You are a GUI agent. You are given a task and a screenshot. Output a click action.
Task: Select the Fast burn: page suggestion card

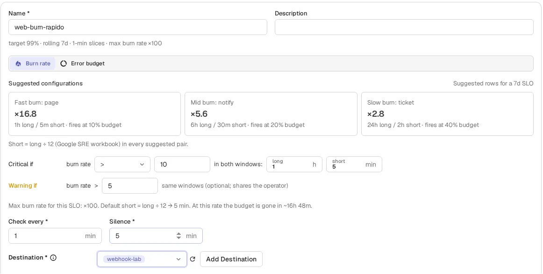94,114
